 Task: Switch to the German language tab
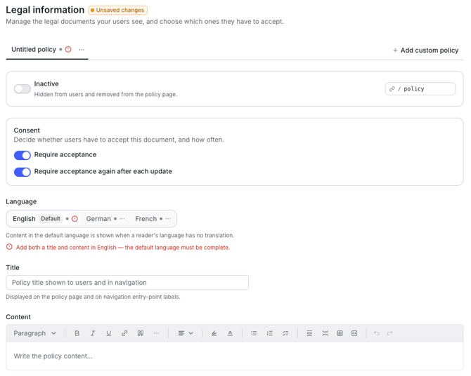[x=98, y=219]
